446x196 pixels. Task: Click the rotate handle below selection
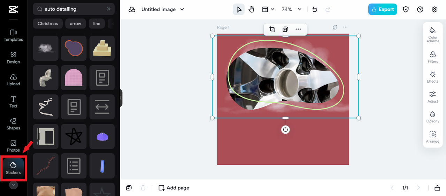(285, 129)
